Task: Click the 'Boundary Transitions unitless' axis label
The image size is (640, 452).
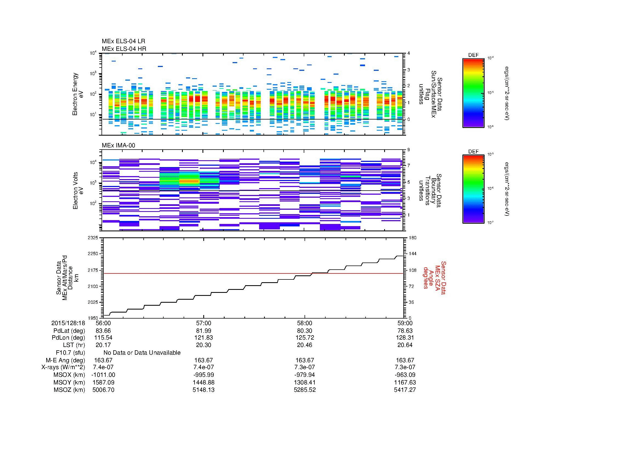Action: point(430,191)
